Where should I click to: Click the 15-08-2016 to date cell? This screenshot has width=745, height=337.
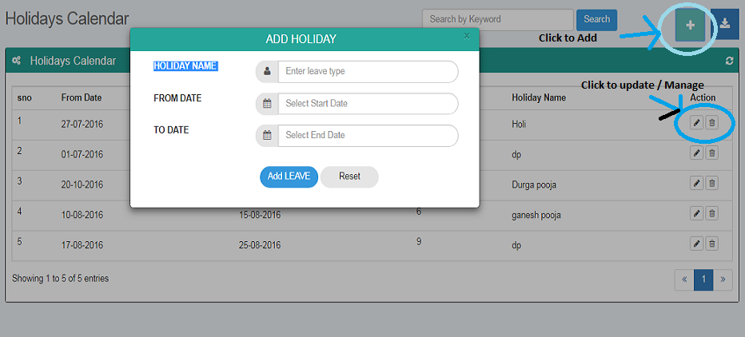(260, 215)
